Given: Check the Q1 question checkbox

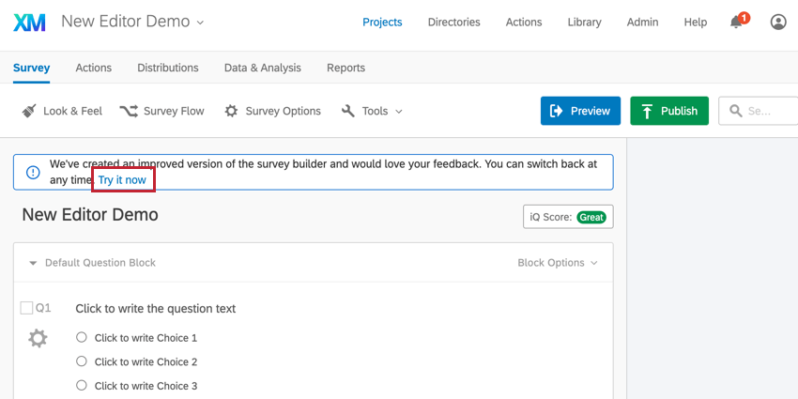Looking at the screenshot, I should click(x=26, y=308).
